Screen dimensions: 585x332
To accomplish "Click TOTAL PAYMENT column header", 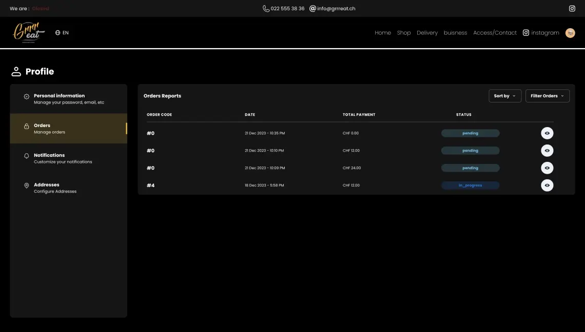I will 359,115.
